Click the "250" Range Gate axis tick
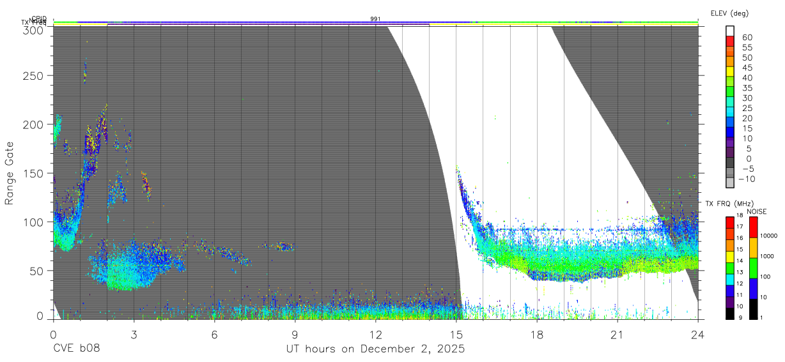The image size is (785, 362). pyautogui.click(x=33, y=75)
